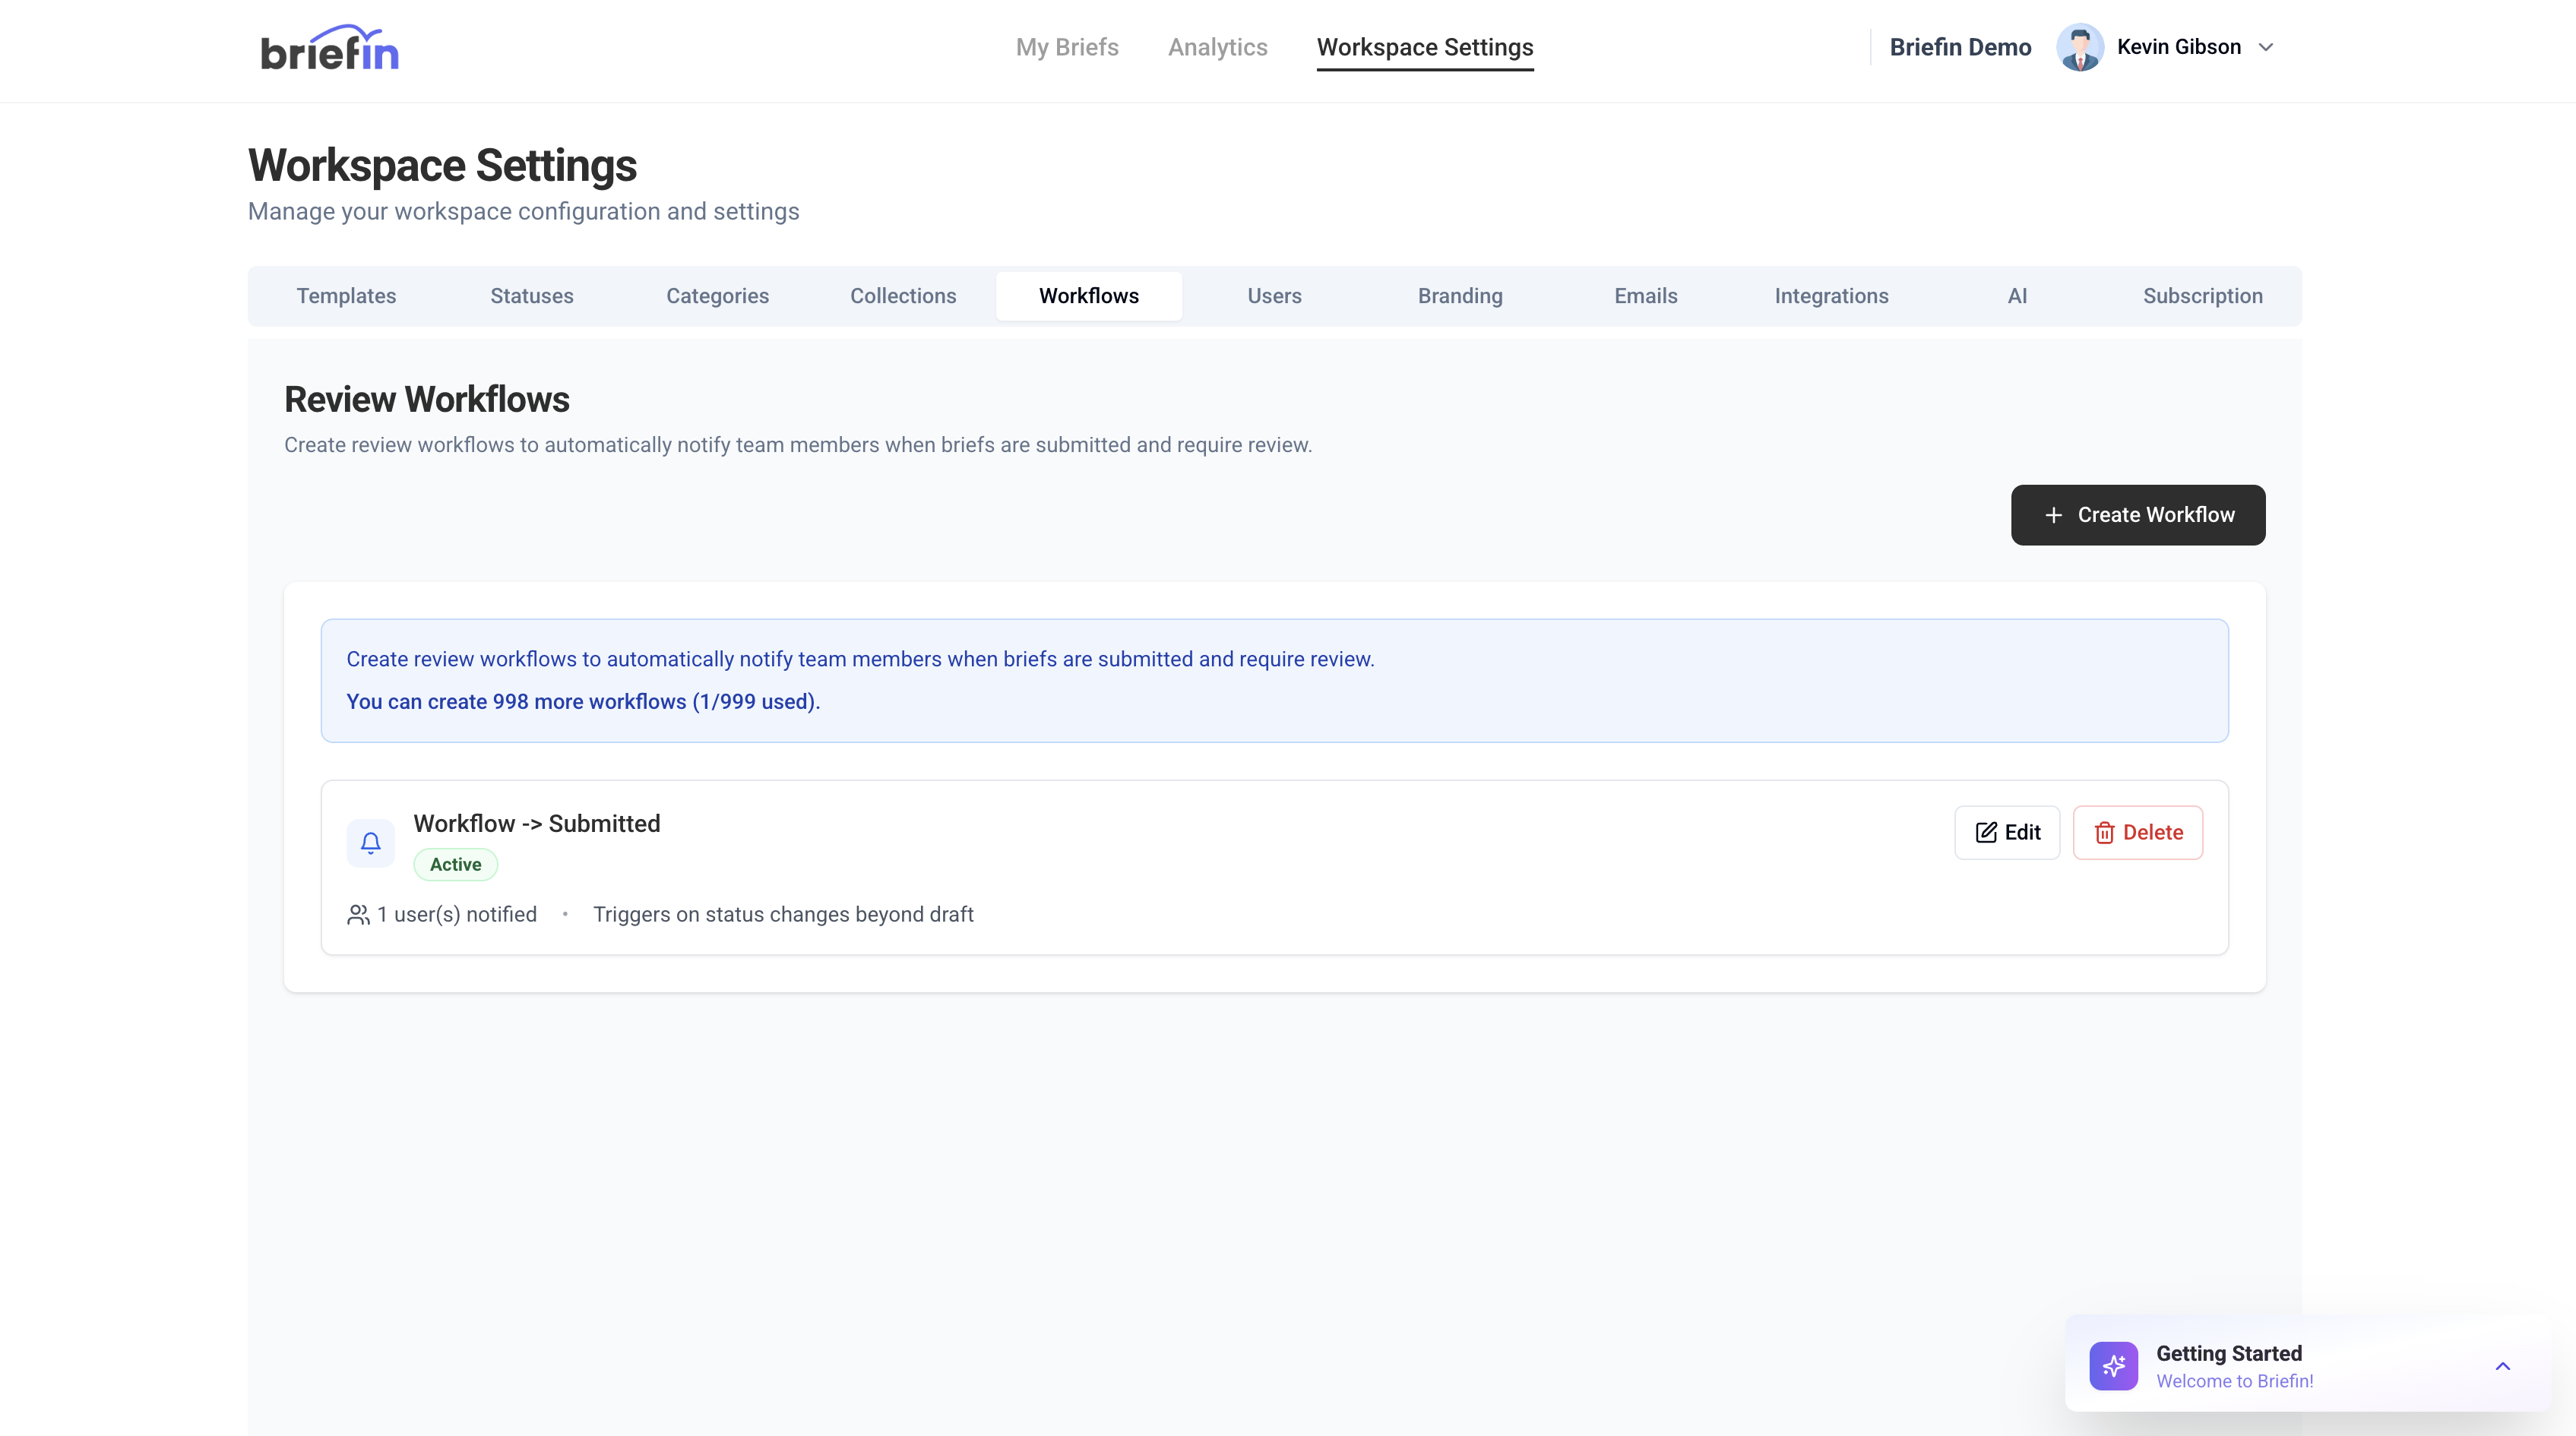Image resolution: width=2576 pixels, height=1436 pixels.
Task: Click the users icon next to notified count
Action: [358, 914]
